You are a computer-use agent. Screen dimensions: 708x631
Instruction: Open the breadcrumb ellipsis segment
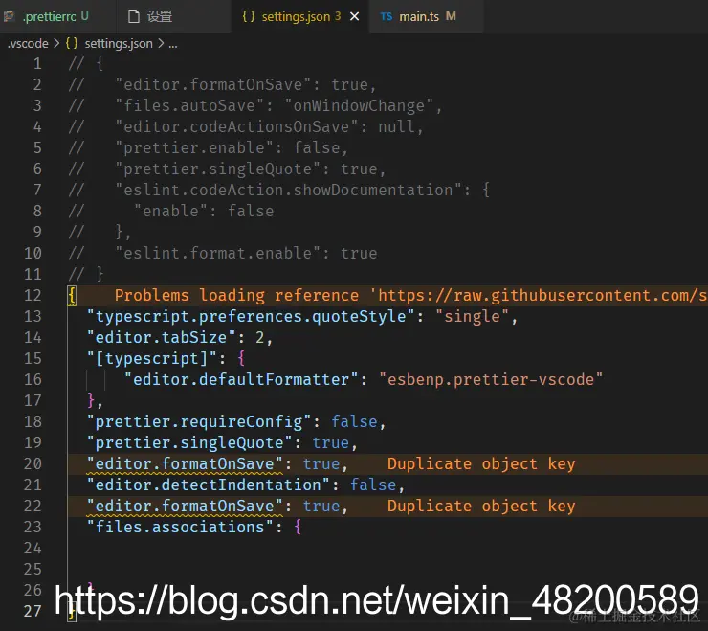pos(173,44)
